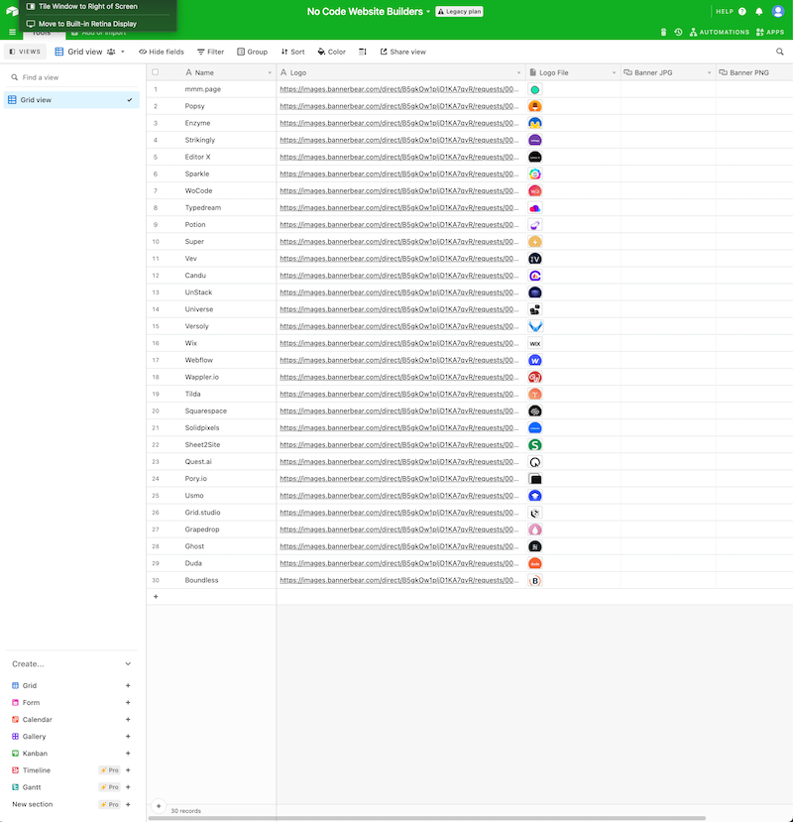This screenshot has width=793, height=822.
Task: Open the Help question mark icon
Action: click(x=741, y=12)
